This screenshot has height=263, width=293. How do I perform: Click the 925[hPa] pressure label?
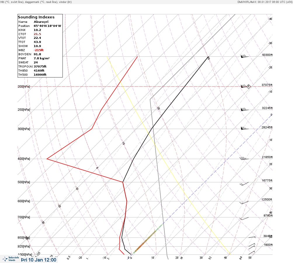[x=24, y=246]
